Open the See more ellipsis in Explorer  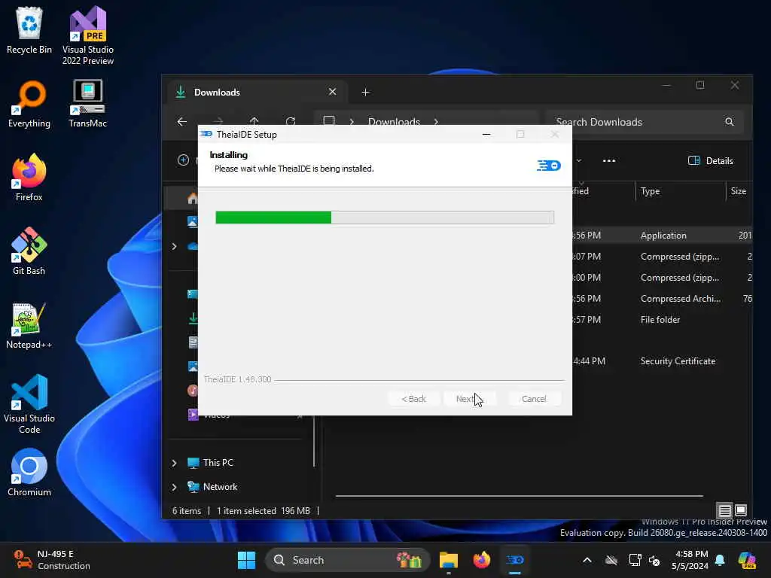609,161
